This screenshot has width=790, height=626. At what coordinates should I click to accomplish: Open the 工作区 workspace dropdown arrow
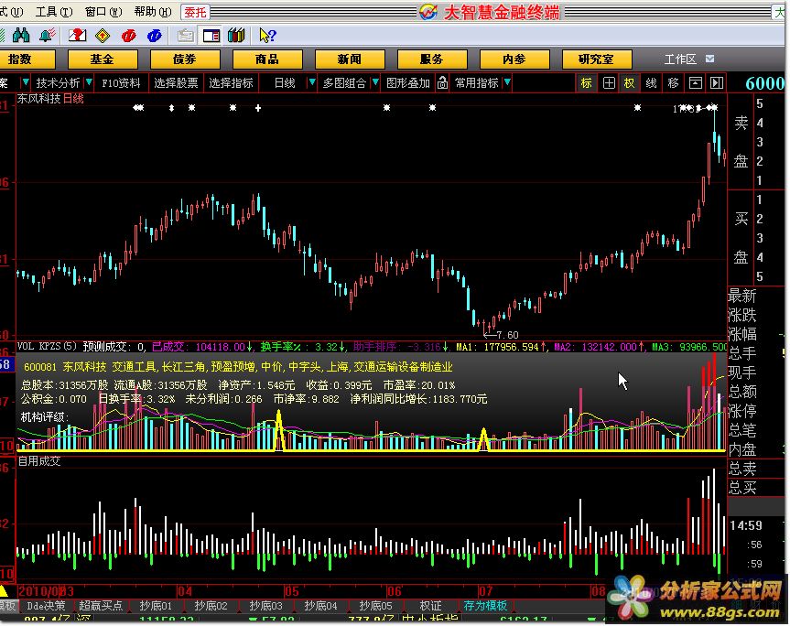[x=709, y=59]
